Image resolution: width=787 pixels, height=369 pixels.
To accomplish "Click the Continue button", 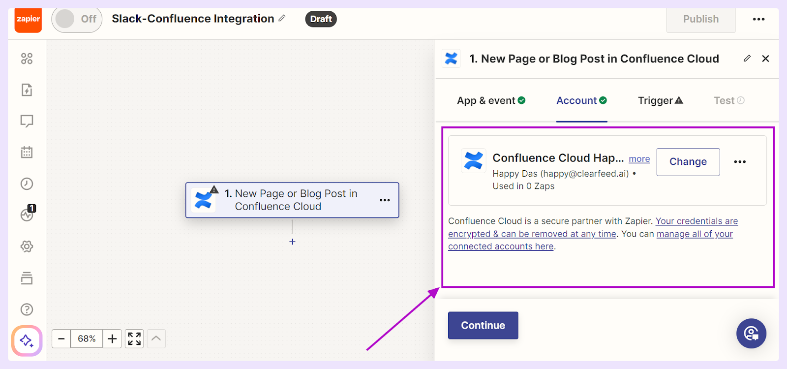I will coord(483,325).
